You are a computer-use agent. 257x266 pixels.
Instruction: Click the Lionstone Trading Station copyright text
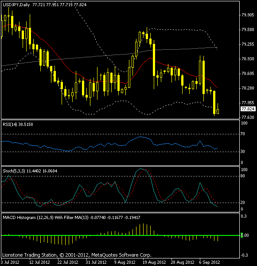point(77,255)
